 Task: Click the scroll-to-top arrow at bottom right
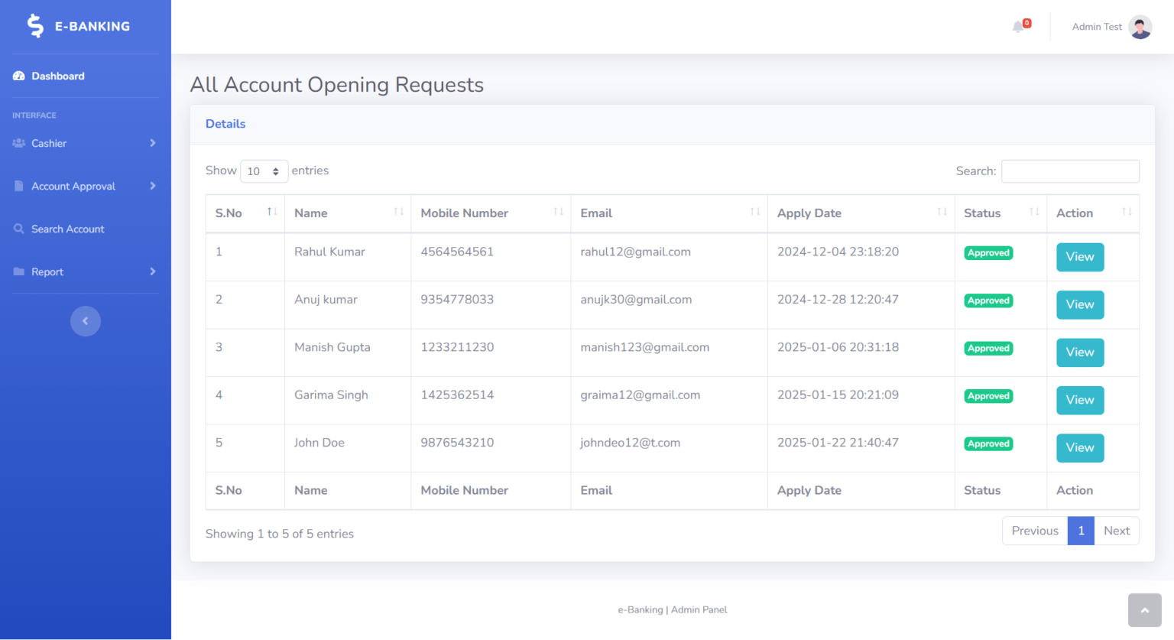(x=1144, y=609)
